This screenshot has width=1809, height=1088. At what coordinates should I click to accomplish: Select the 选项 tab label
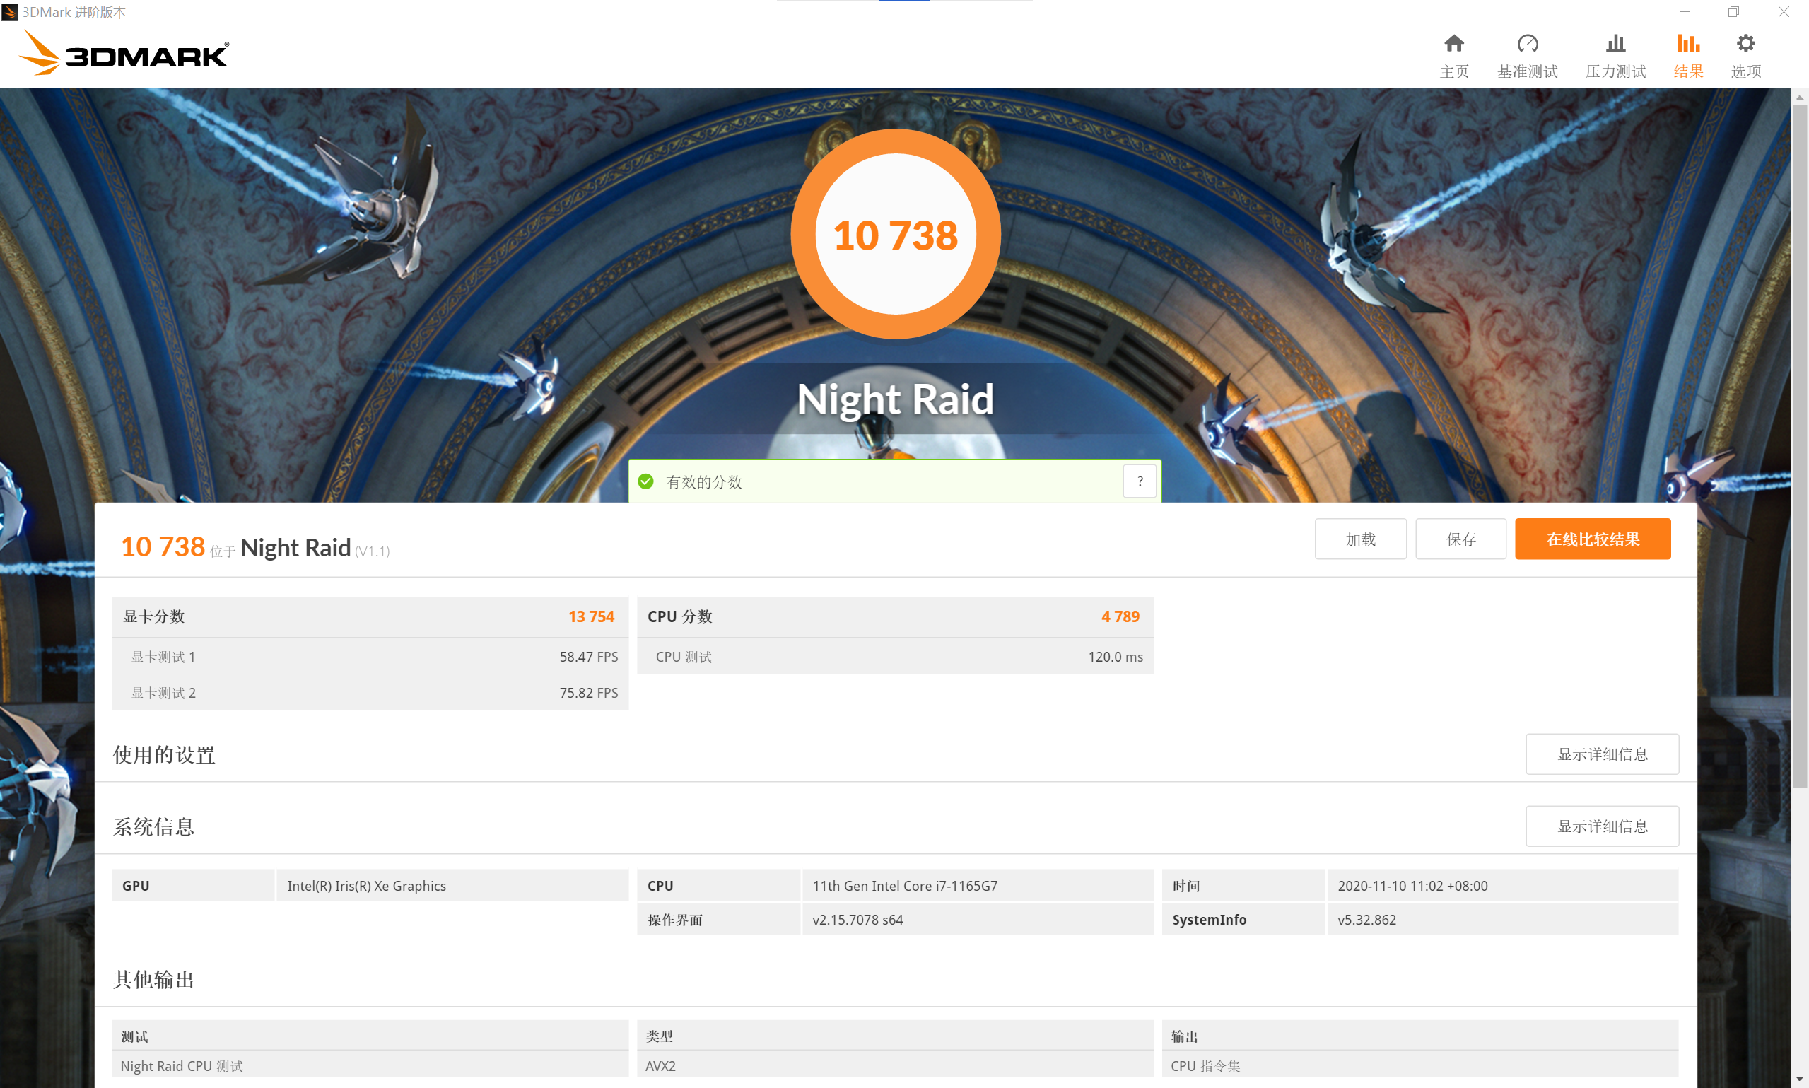tap(1746, 71)
